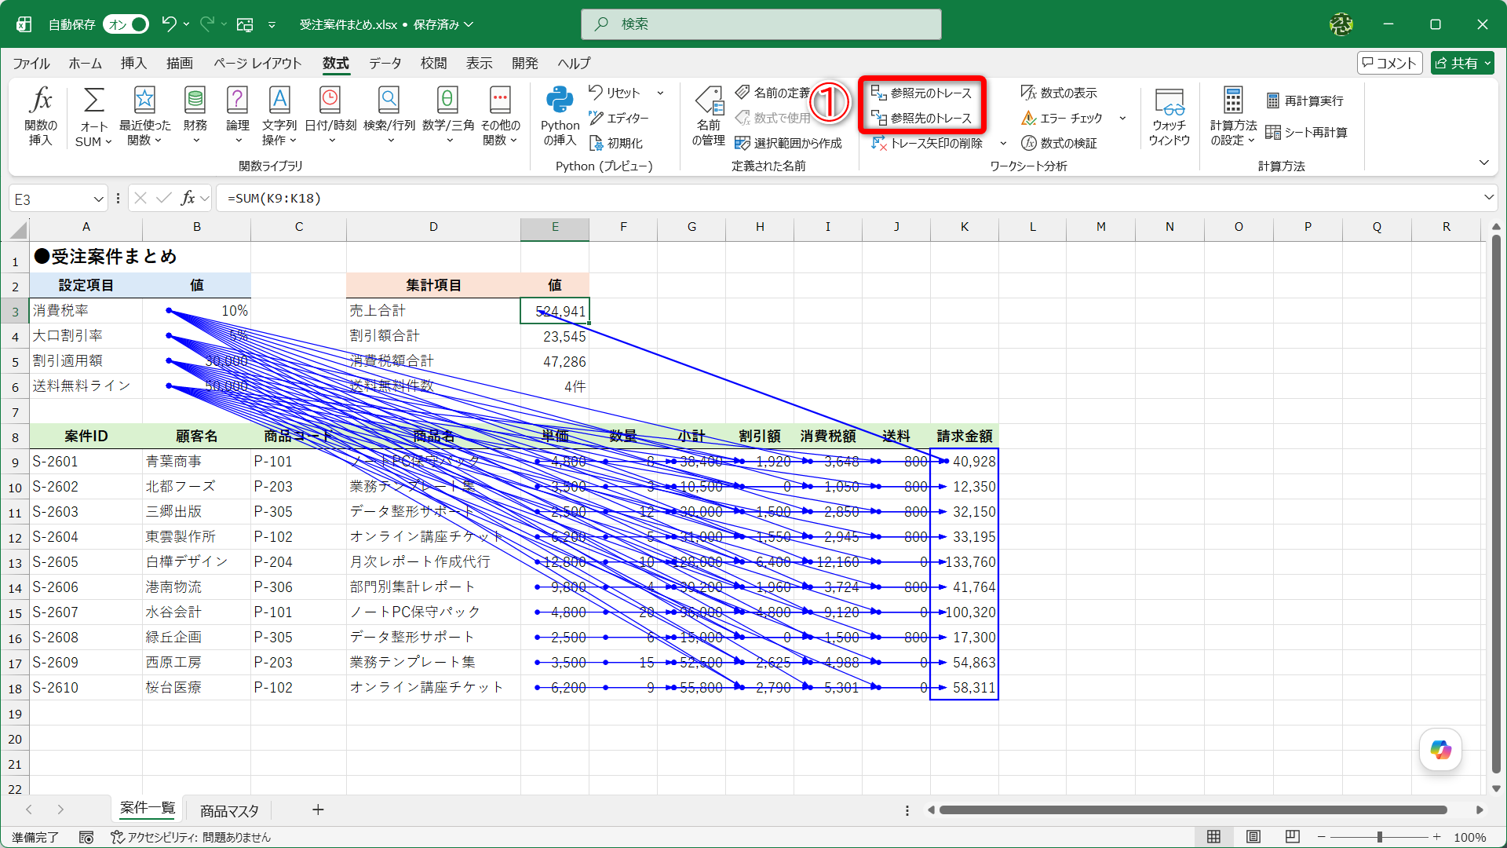Click Remove Arrows (トレース矢印の削除)
Image resolution: width=1507 pixels, height=848 pixels.
(x=928, y=143)
